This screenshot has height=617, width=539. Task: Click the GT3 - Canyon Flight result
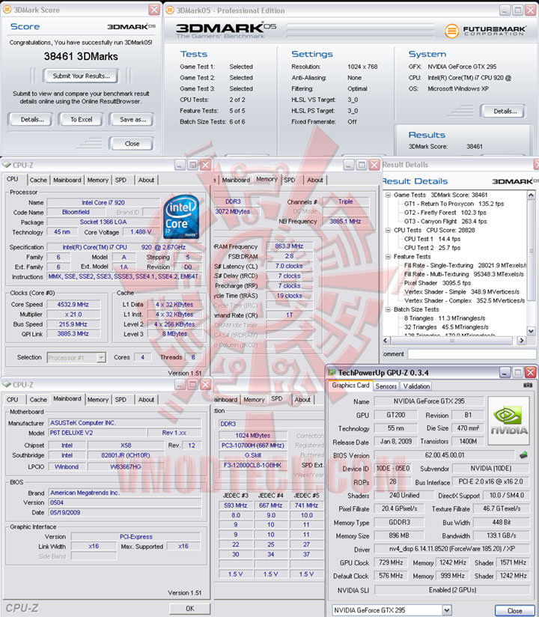[x=445, y=222]
